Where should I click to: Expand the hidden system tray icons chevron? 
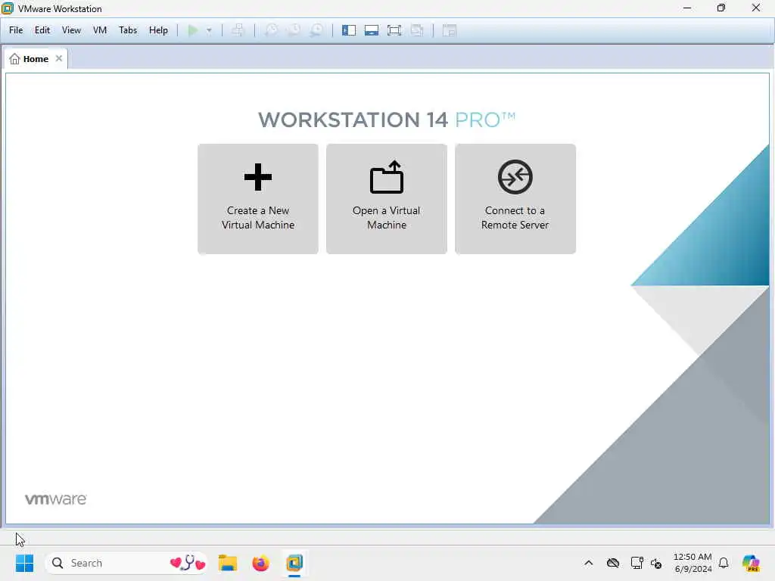pos(589,563)
